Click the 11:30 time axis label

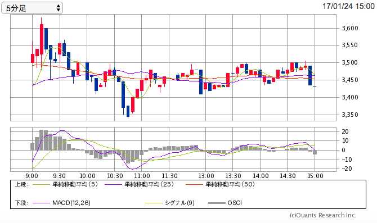169,176
